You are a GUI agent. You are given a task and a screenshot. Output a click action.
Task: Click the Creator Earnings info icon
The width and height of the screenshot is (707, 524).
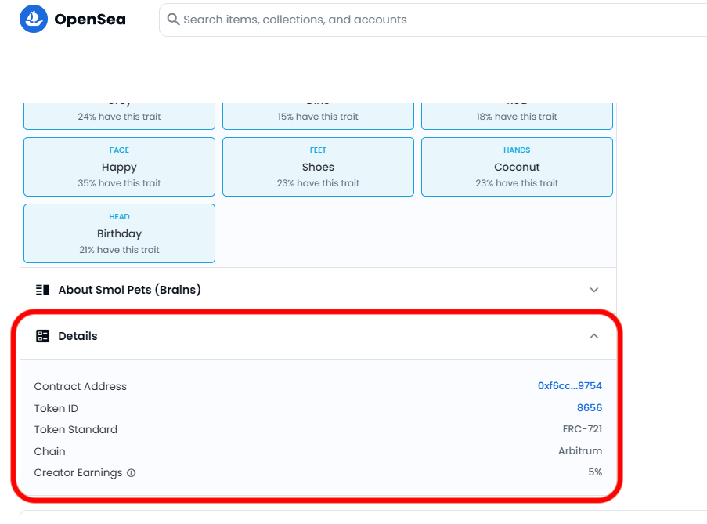[132, 473]
